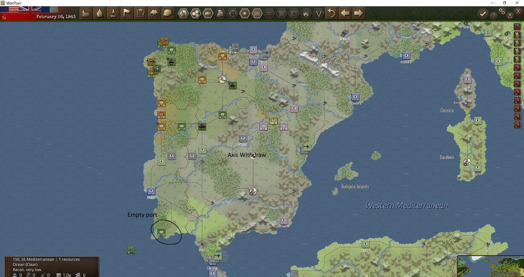524x277 pixels.
Task: Select the unit at Barcelona
Action: click(355, 97)
